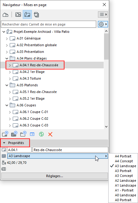The image size is (138, 203).
Task: Select the A.06.2 Coupe C-02 layout
Action: (x=34, y=119)
